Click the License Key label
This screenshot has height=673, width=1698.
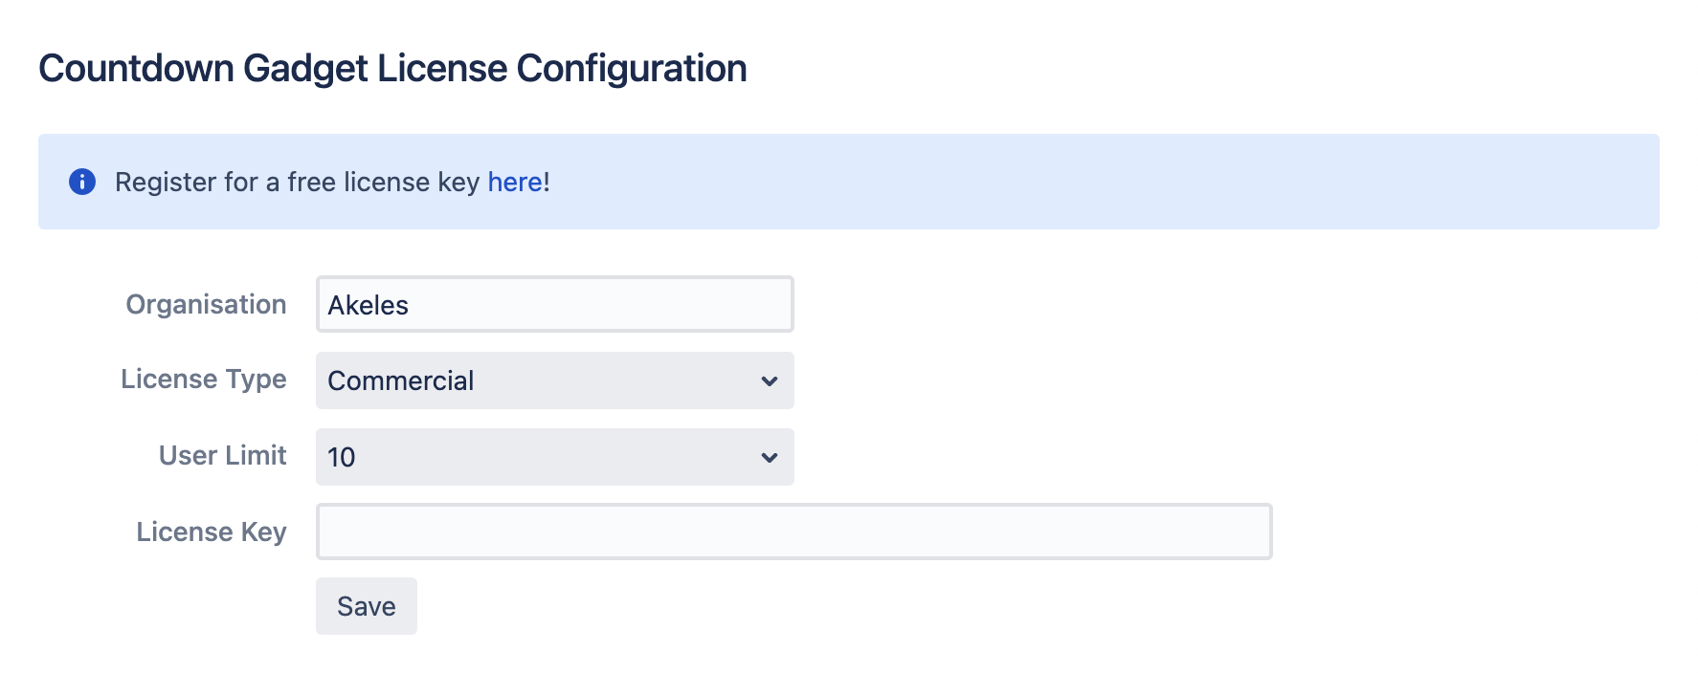click(211, 532)
